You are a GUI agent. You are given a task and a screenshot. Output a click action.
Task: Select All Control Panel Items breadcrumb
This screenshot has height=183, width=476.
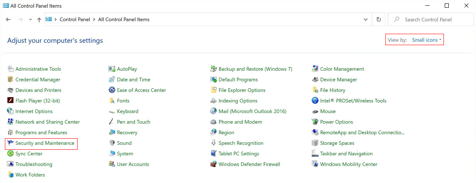124,20
